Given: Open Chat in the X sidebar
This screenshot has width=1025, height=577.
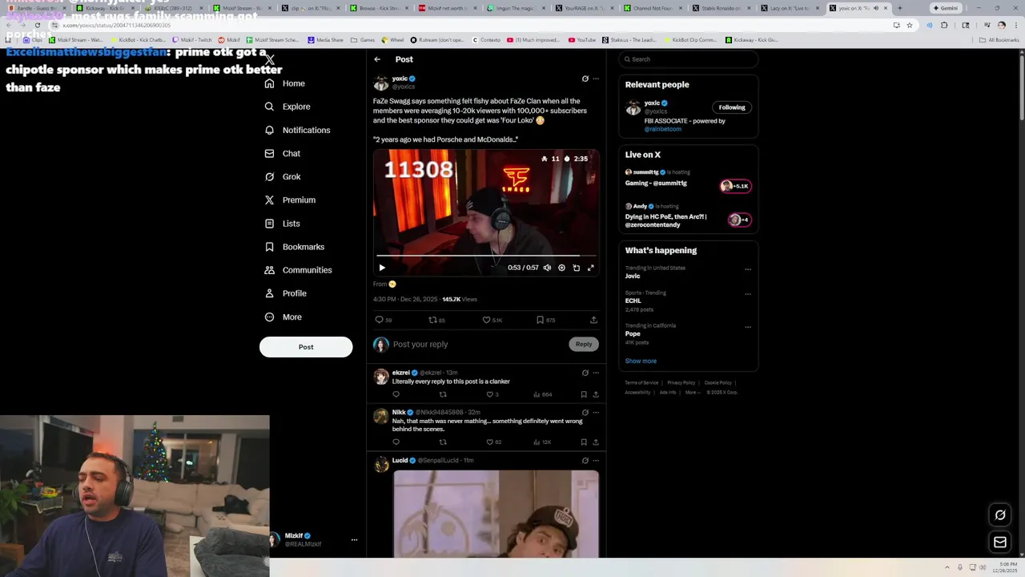Looking at the screenshot, I should pyautogui.click(x=283, y=153).
